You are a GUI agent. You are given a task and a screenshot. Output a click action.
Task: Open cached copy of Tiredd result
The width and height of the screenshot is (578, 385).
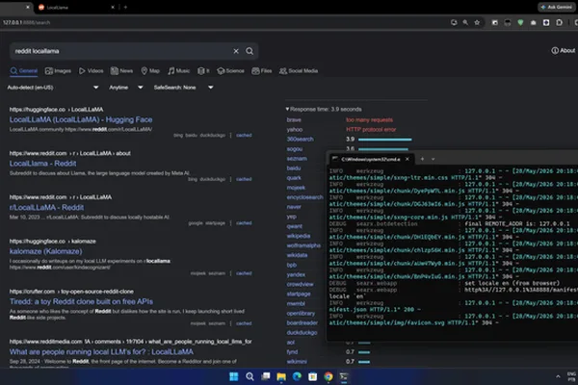coord(244,323)
